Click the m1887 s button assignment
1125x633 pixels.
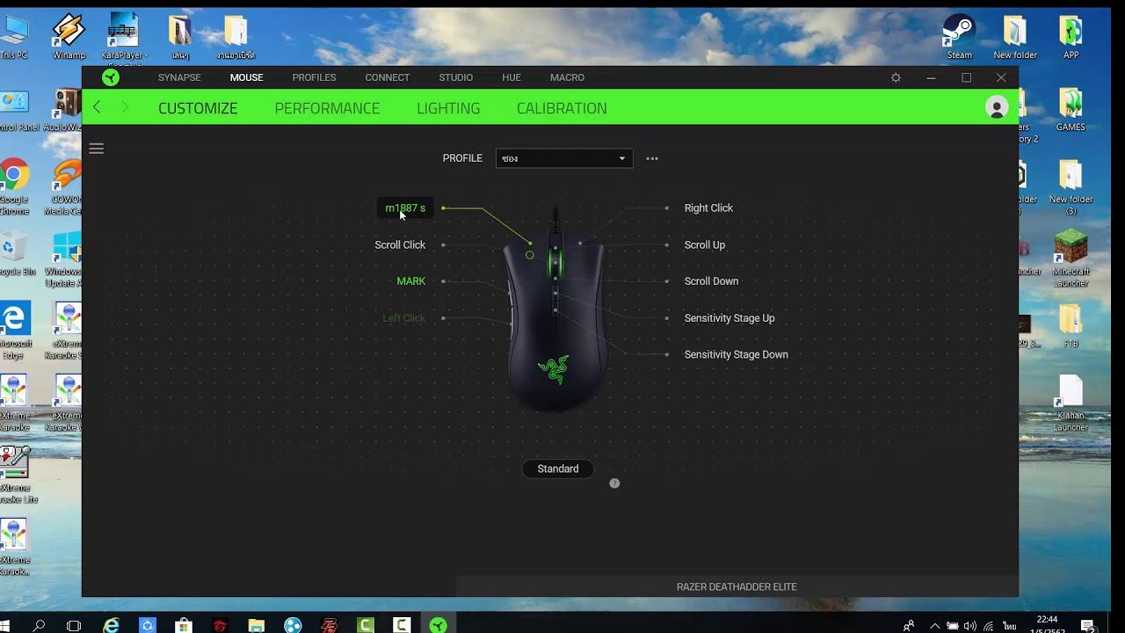pyautogui.click(x=405, y=208)
